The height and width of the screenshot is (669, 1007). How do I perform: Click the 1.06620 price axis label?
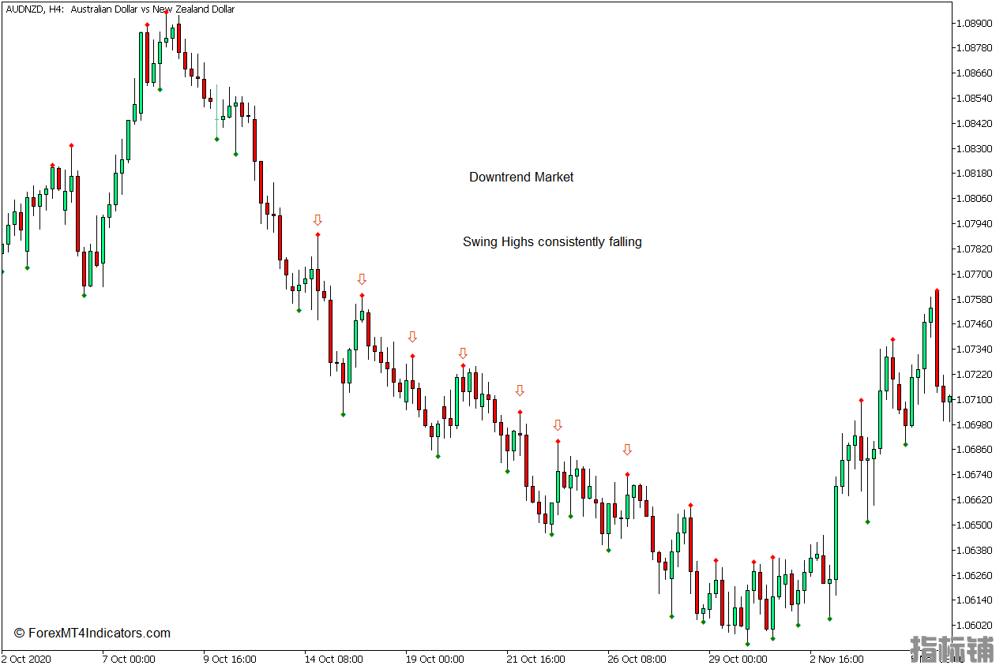click(x=974, y=500)
